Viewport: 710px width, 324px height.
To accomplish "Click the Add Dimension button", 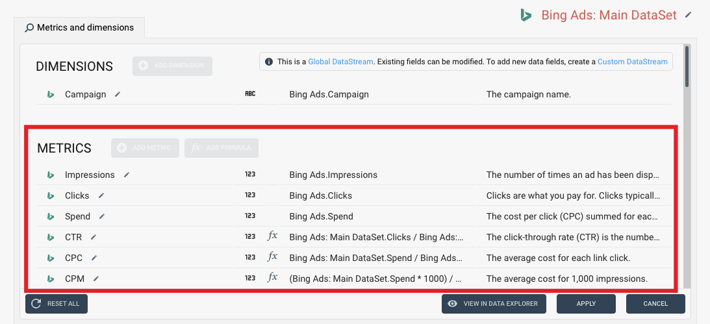I will coord(173,66).
